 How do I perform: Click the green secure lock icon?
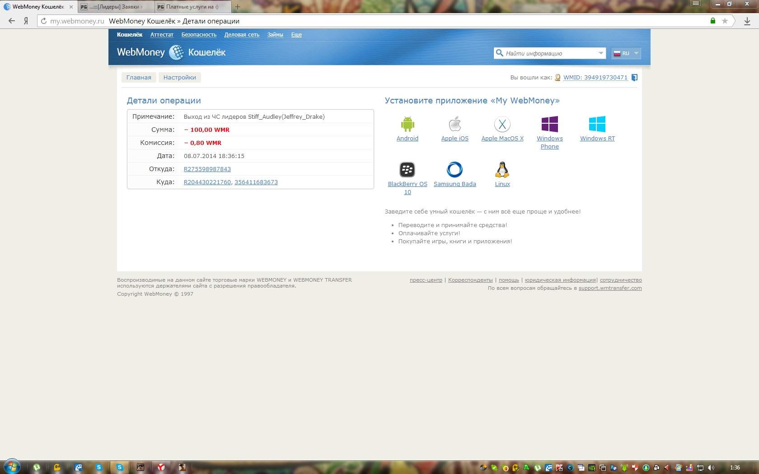pos(713,21)
